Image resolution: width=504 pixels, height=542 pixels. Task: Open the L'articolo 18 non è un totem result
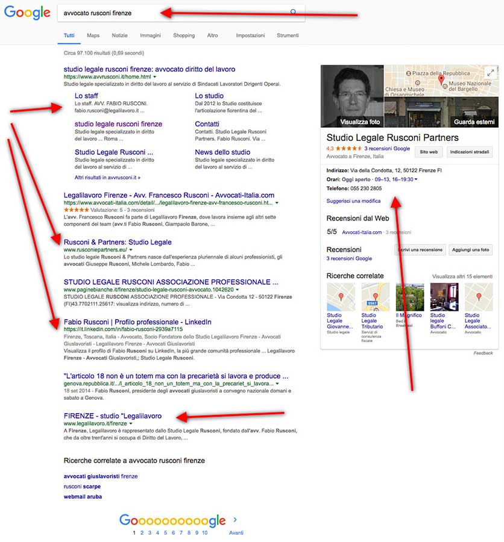[x=176, y=376]
